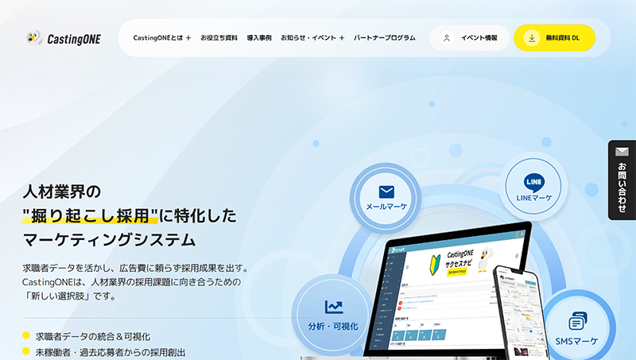The width and height of the screenshot is (636, 360).
Task: Click the メールマーケ envelope icon
Action: click(386, 192)
